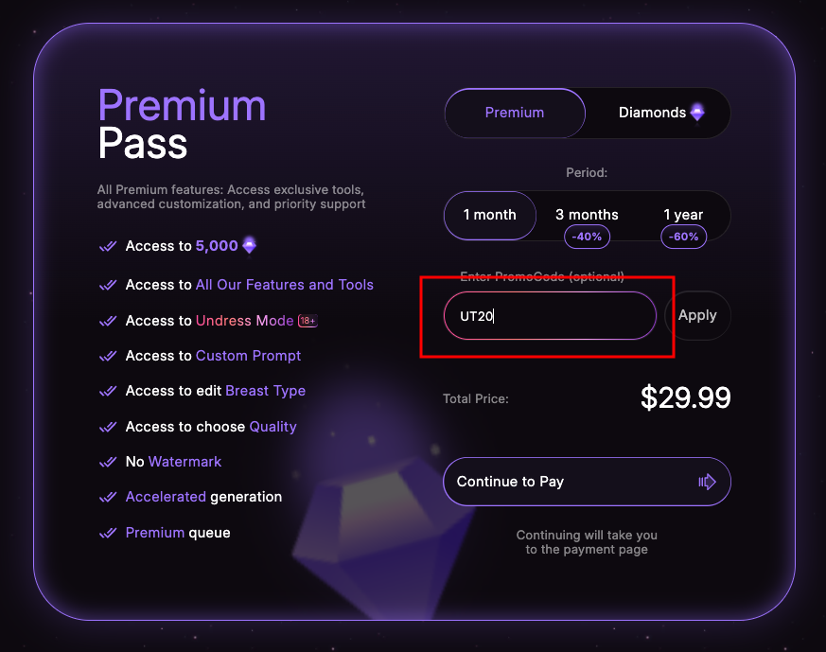826x652 pixels.
Task: Switch to the Diamonds tab
Action: click(652, 113)
